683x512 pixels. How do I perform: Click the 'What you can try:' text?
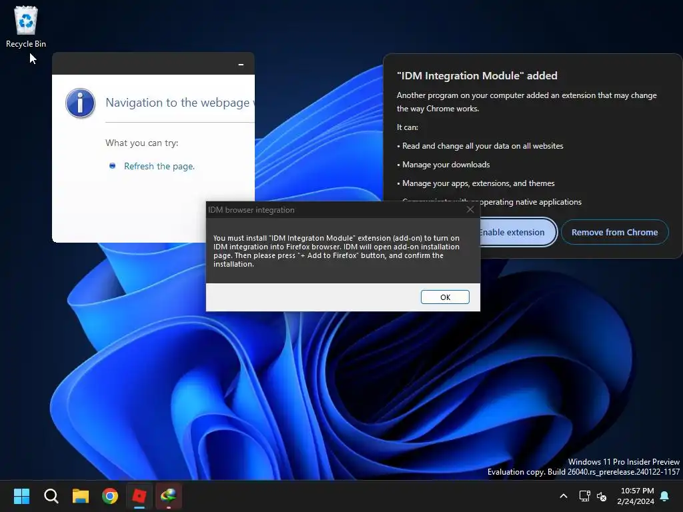(x=141, y=143)
